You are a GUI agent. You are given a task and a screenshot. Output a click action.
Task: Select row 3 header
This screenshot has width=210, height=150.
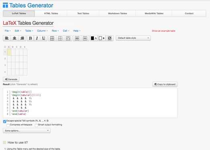click(5, 65)
